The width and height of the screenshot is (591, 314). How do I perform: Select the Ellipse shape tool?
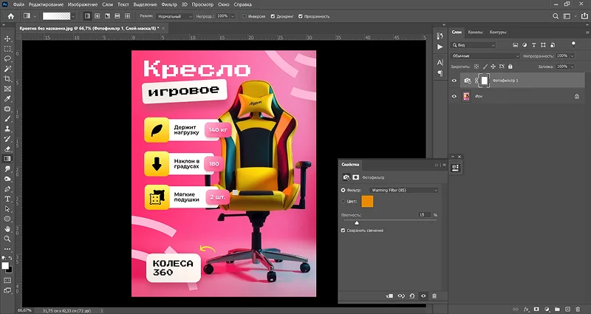pyautogui.click(x=7, y=219)
